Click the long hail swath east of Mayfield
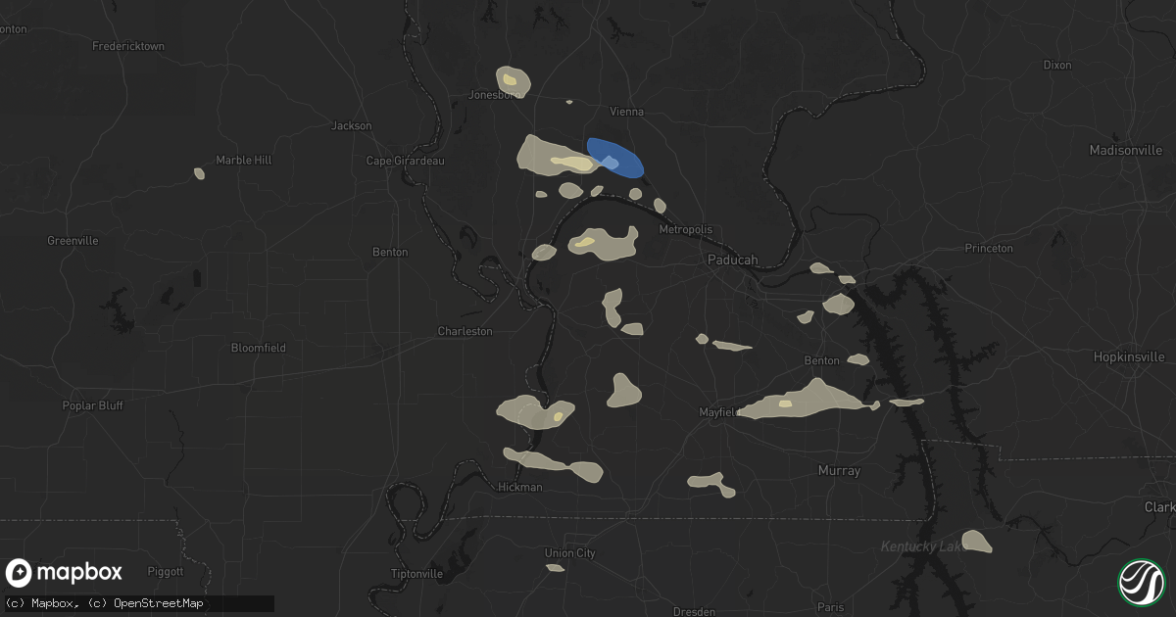This screenshot has width=1176, height=617. pos(808,400)
